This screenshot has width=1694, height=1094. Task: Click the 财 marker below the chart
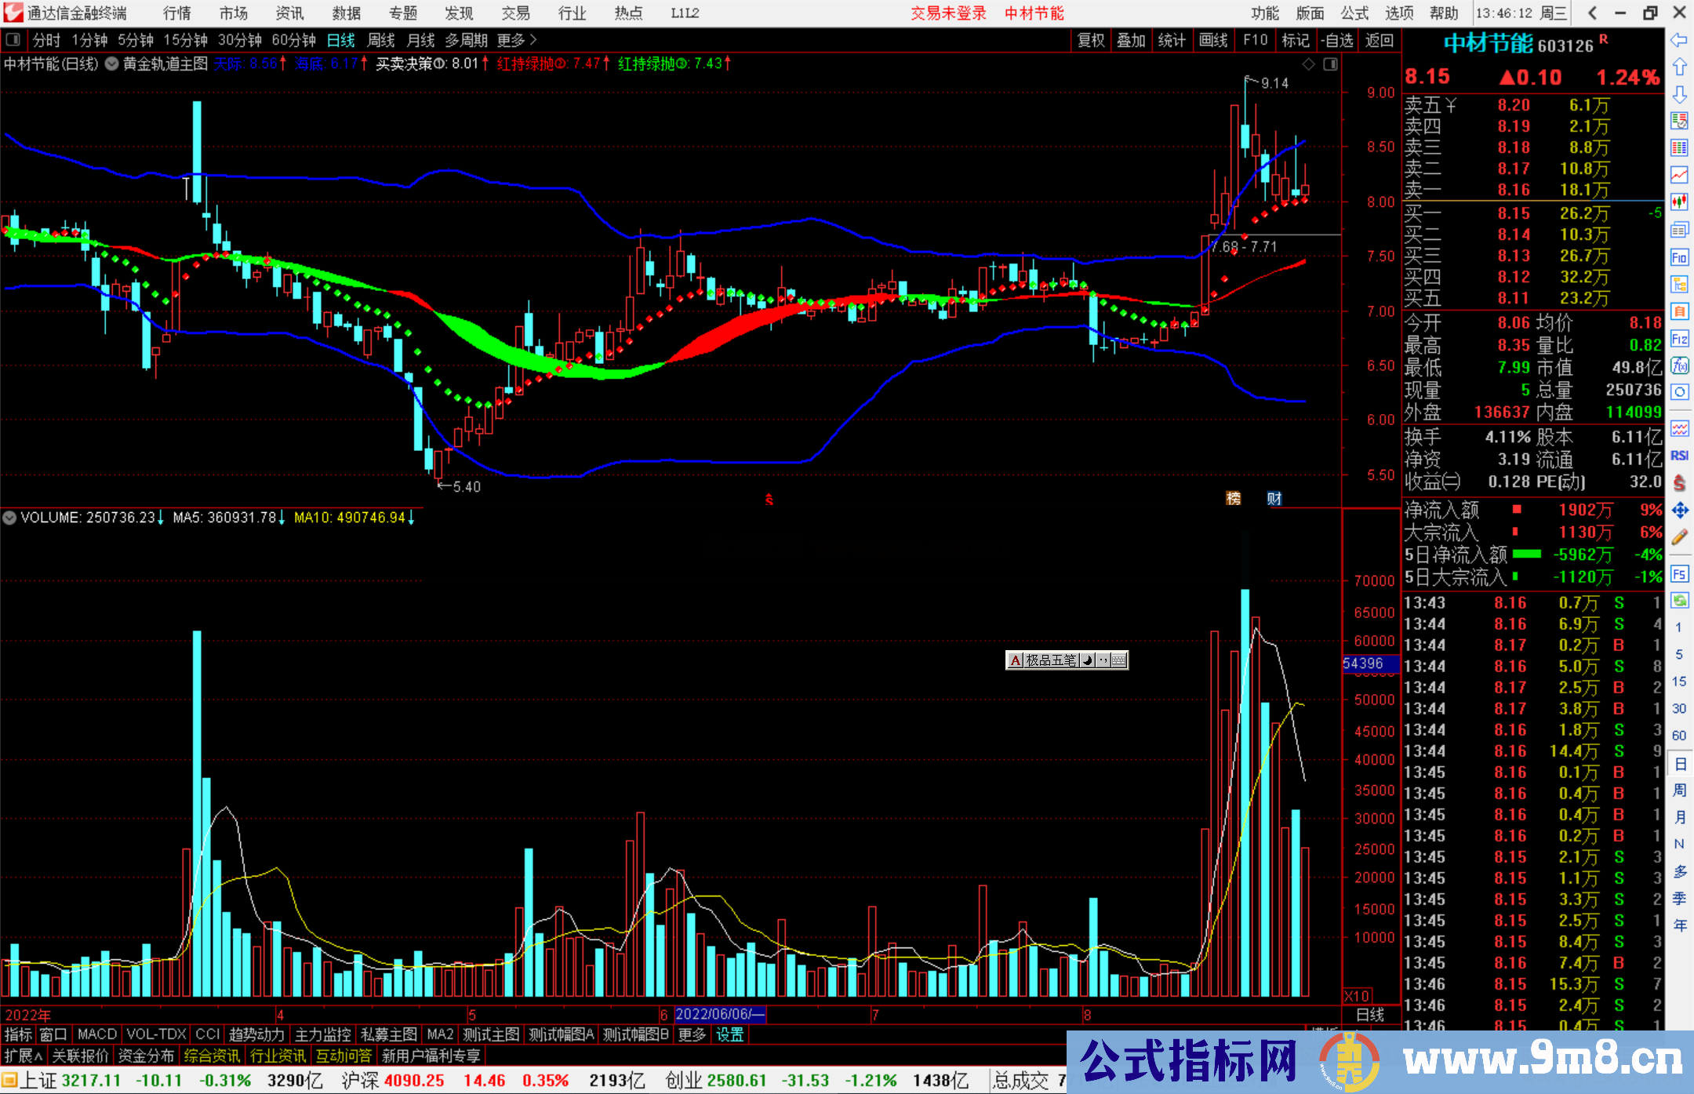[1274, 498]
